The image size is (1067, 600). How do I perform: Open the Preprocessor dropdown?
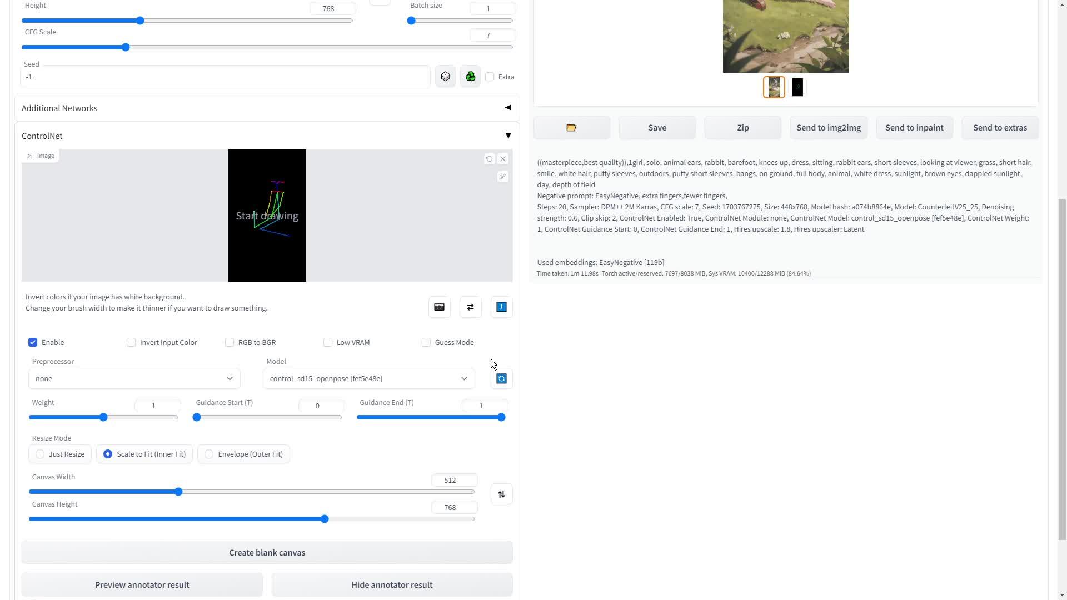tap(134, 379)
